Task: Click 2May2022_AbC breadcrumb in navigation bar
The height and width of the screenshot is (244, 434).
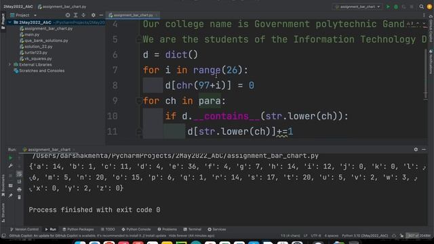Action: (18, 6)
